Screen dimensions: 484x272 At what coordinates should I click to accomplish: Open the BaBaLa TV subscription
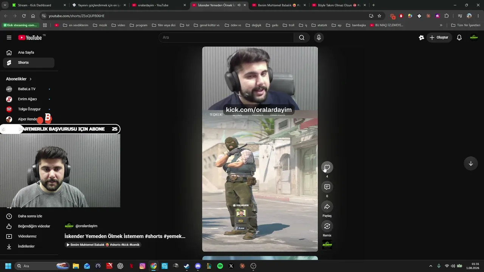[29, 89]
